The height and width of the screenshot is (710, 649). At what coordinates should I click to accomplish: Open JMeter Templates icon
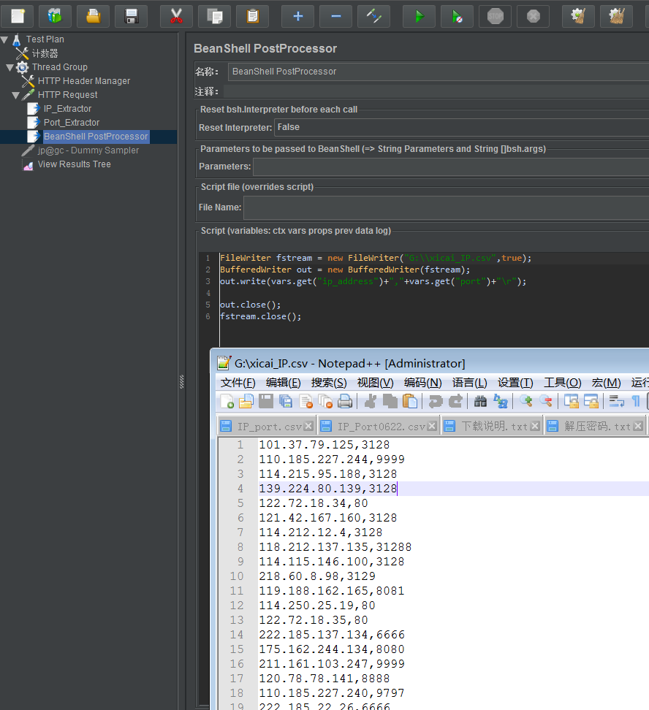pos(56,16)
